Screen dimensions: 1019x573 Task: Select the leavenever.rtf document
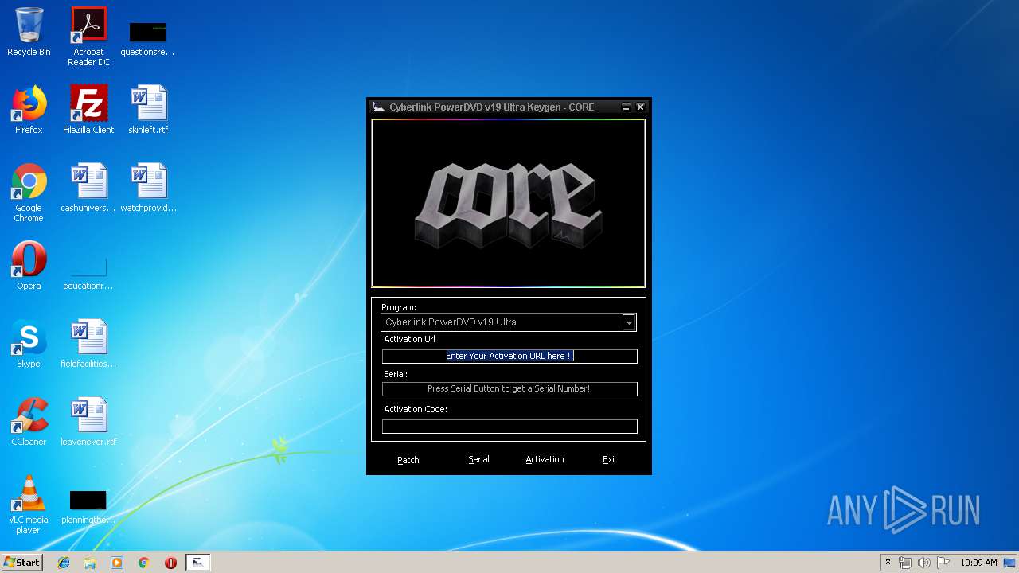pos(88,422)
